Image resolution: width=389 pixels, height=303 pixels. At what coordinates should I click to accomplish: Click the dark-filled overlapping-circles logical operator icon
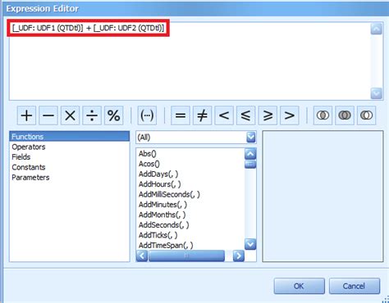345,115
